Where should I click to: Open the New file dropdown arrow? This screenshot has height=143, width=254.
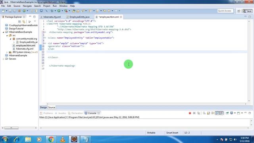pyautogui.click(x=7, y=11)
